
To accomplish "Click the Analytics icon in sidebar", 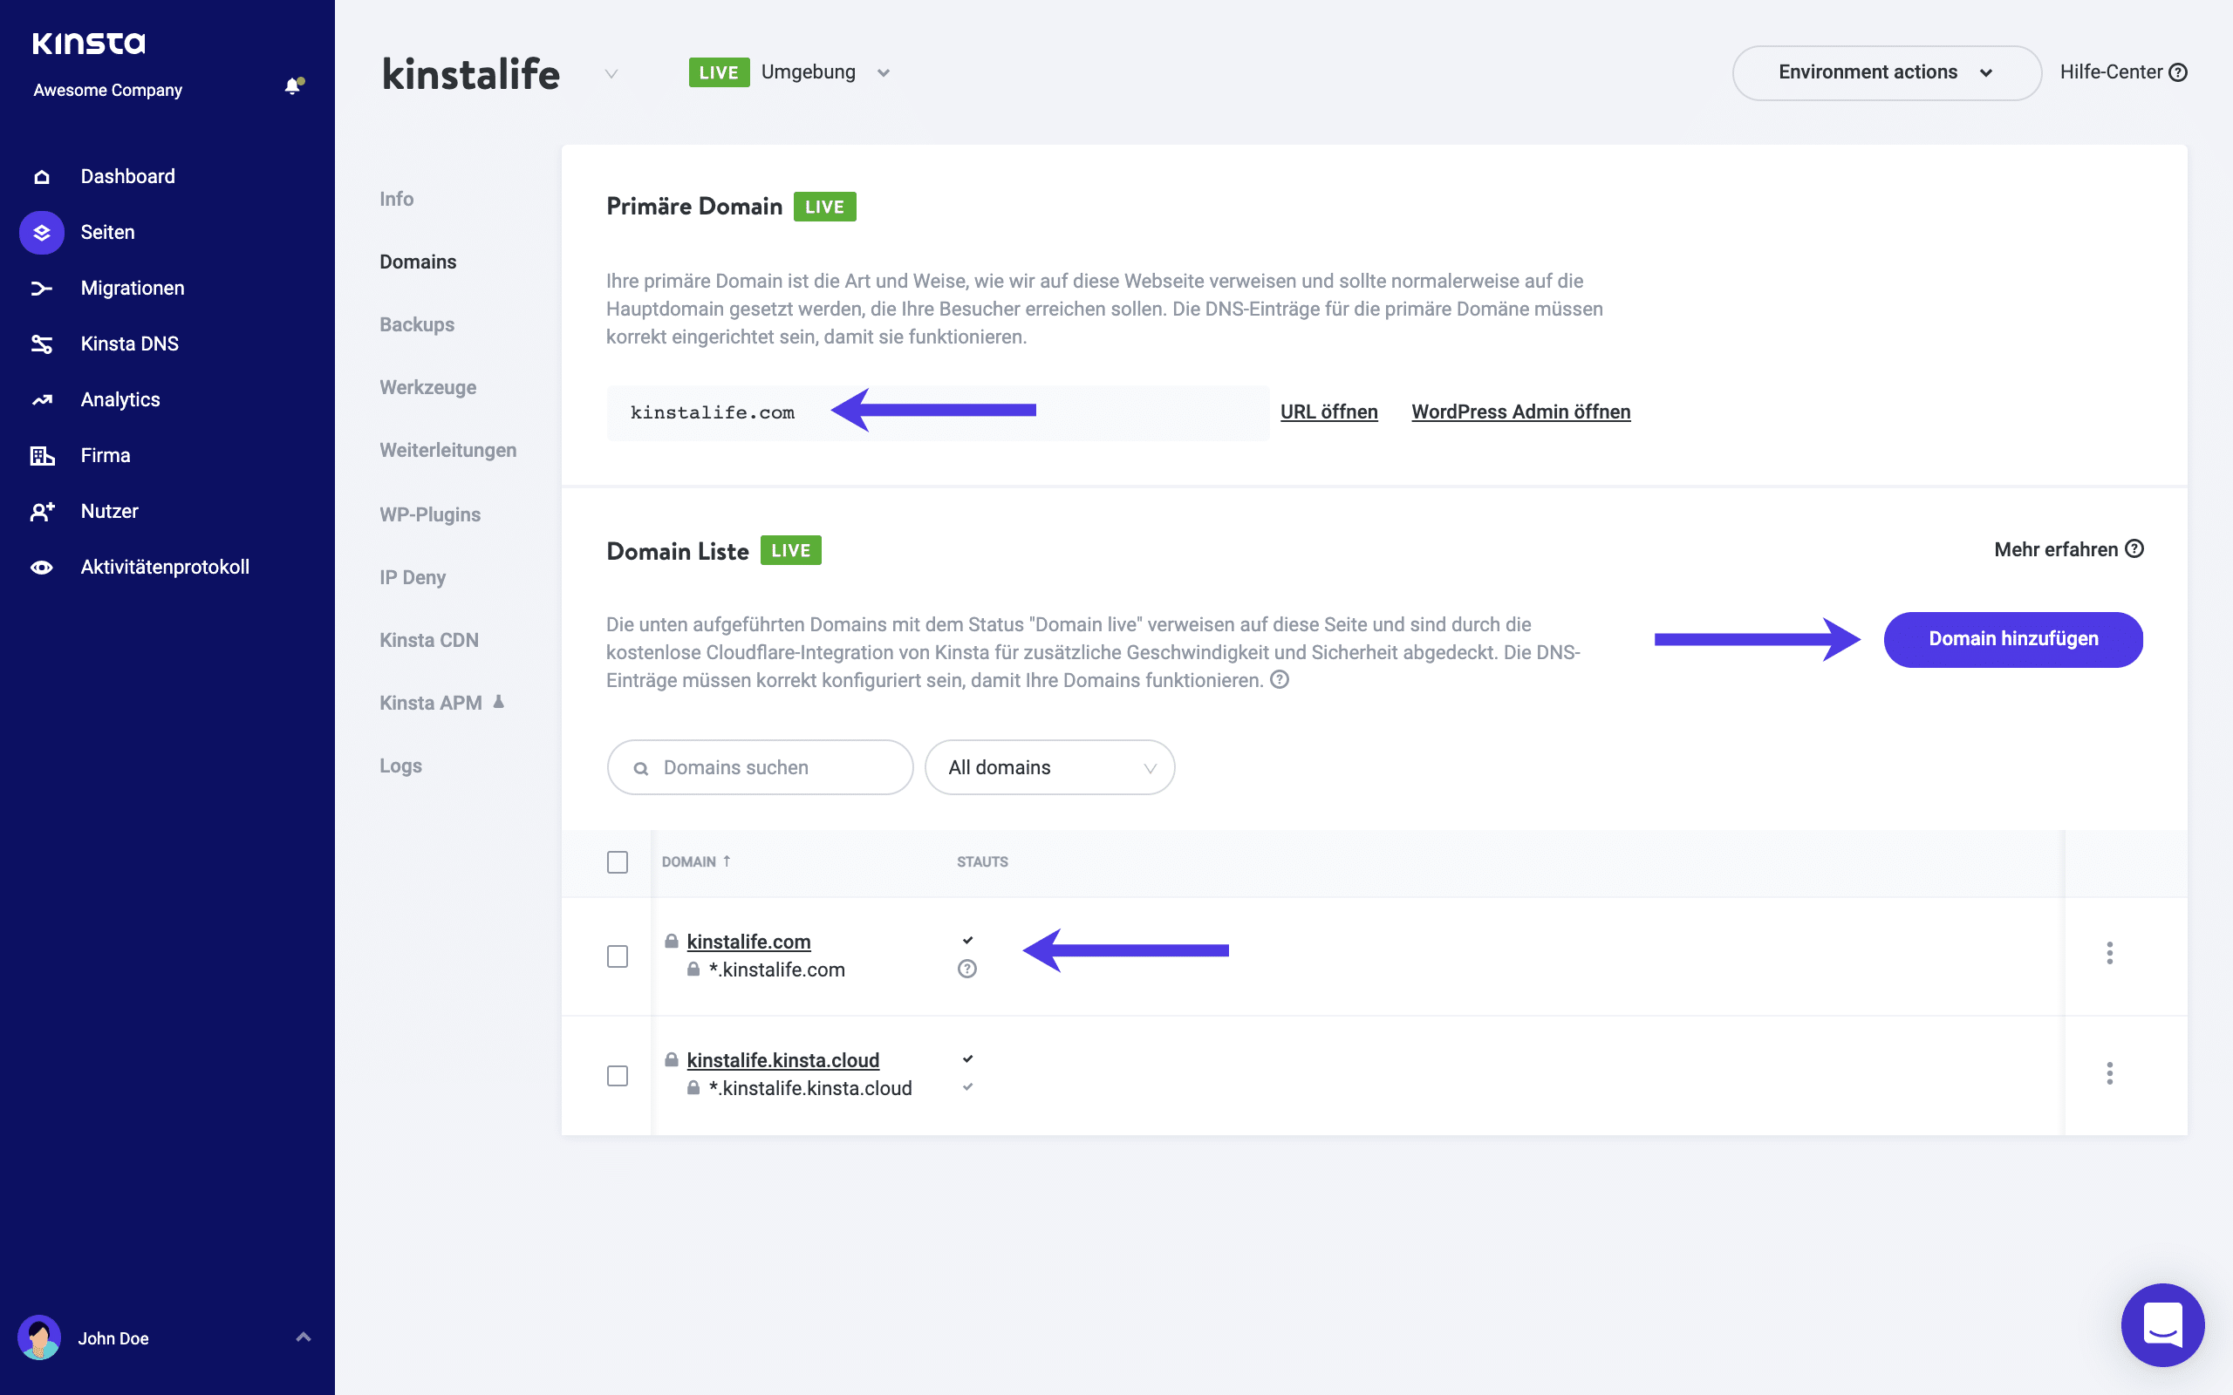I will pyautogui.click(x=42, y=398).
